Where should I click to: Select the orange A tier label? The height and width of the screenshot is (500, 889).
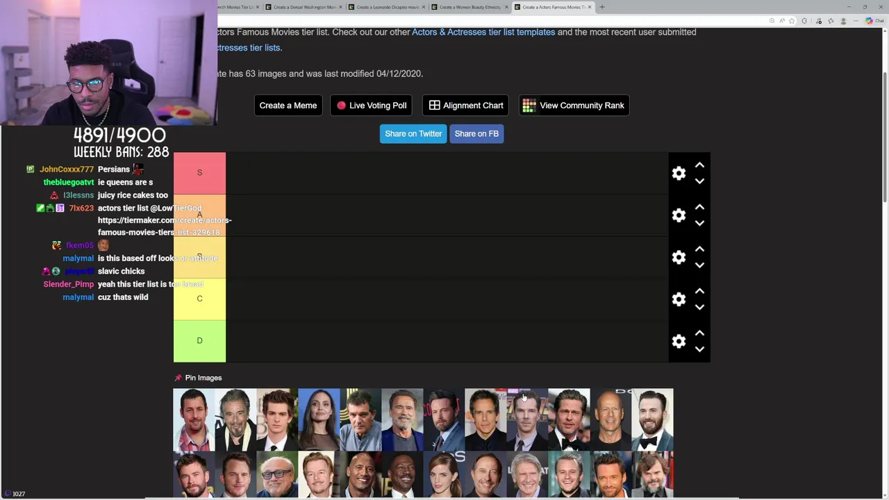click(199, 215)
